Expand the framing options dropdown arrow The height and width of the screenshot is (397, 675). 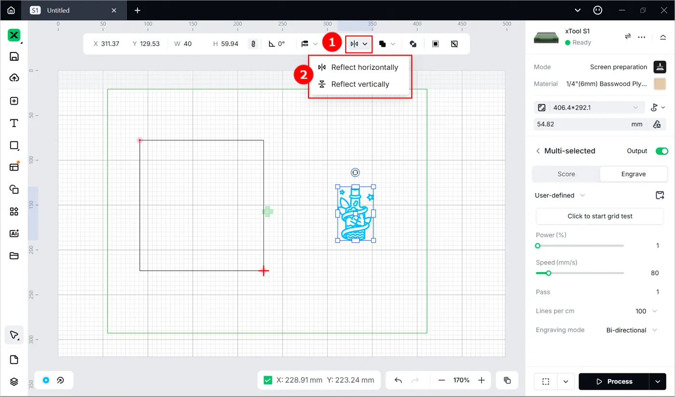[566, 382]
